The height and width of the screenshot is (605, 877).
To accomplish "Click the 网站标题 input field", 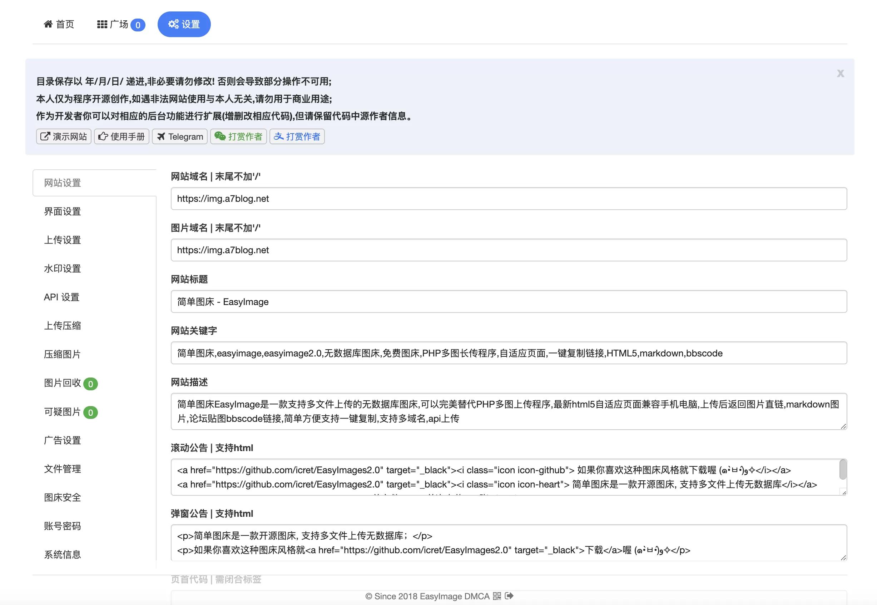I will [x=509, y=302].
